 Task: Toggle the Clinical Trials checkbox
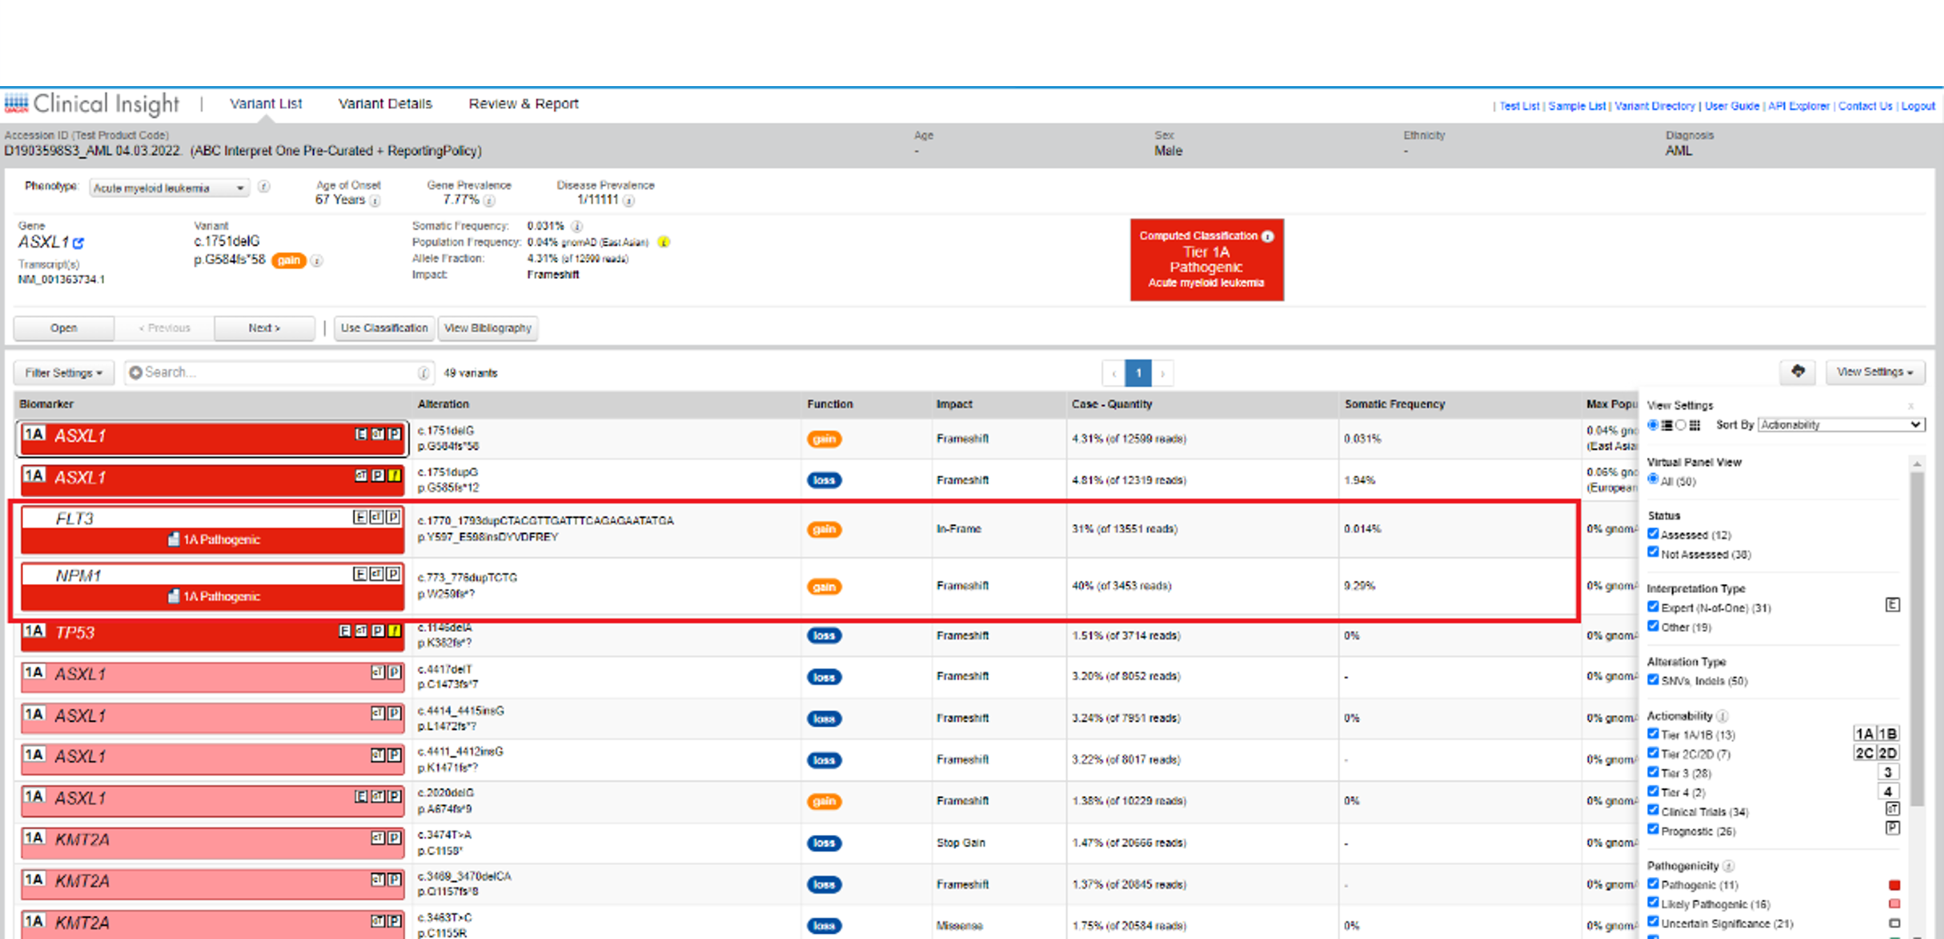tap(1653, 810)
